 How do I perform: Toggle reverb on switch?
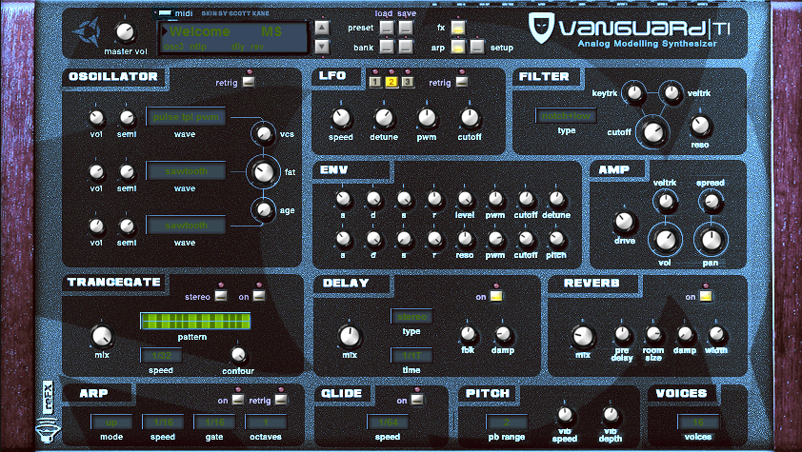coord(706,296)
